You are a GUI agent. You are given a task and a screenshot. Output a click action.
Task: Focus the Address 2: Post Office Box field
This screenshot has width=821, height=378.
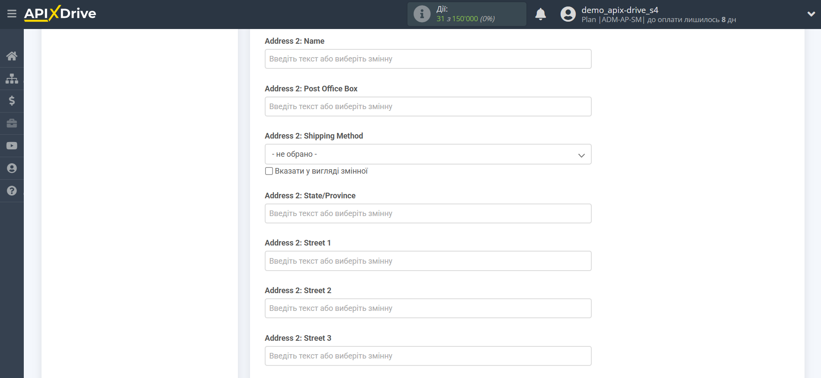[x=428, y=107]
